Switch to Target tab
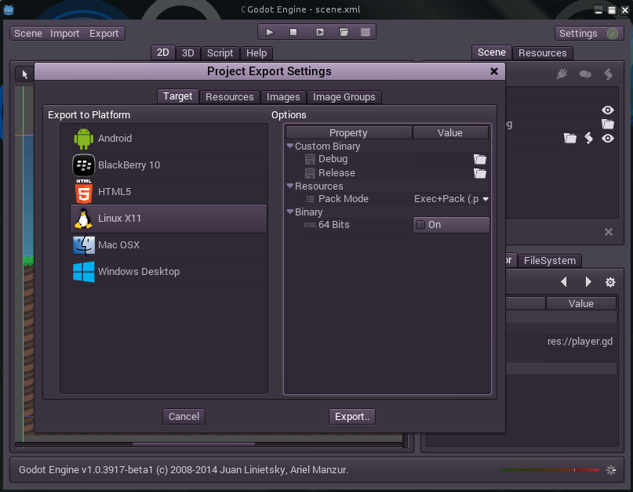This screenshot has width=633, height=492. tap(177, 96)
